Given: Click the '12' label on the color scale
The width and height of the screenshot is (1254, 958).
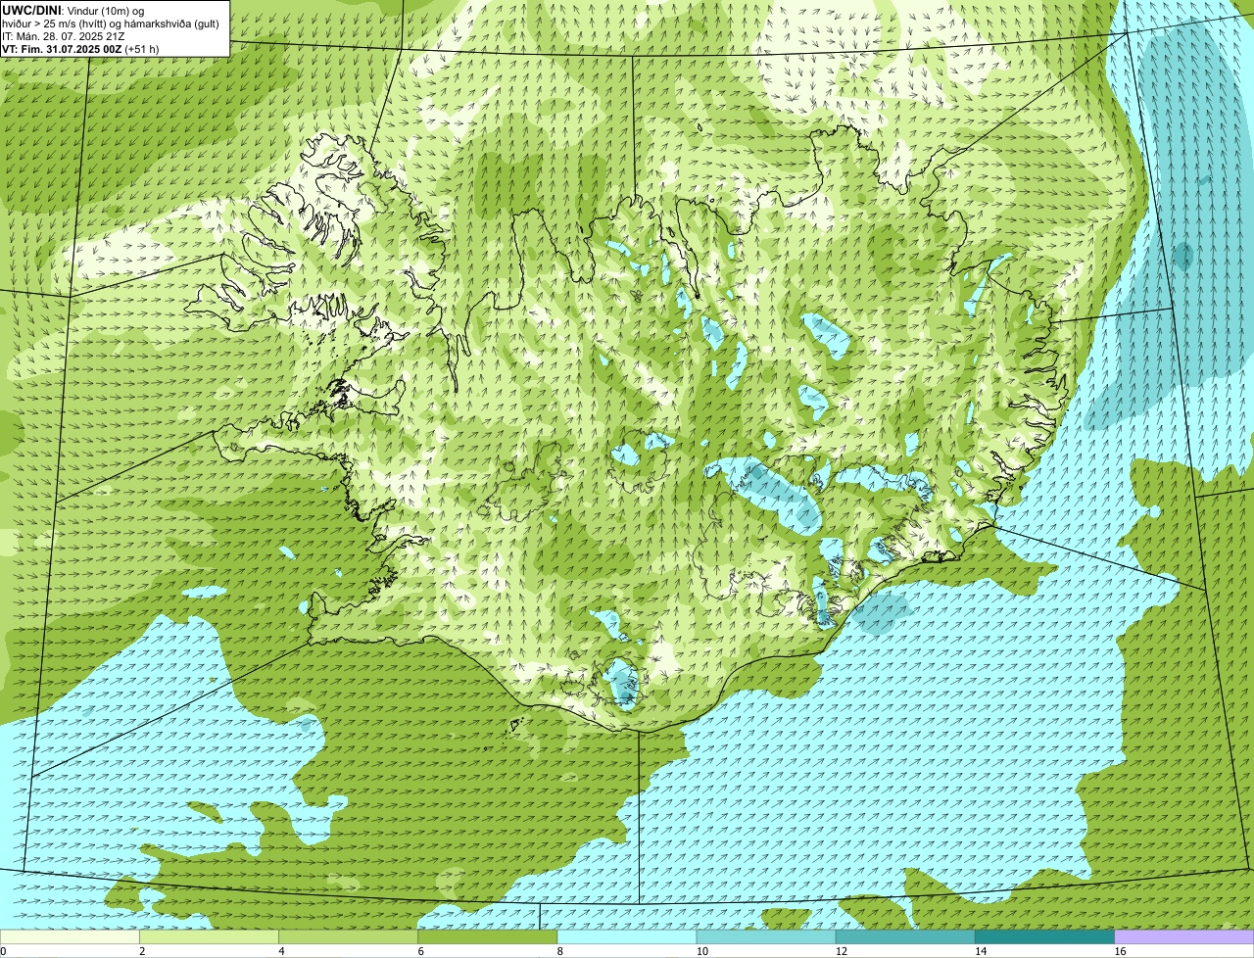Looking at the screenshot, I should tap(841, 951).
